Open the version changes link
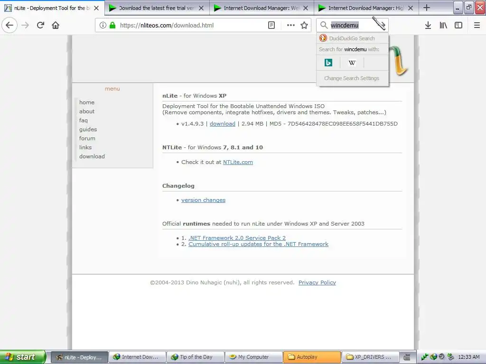Screen dimensions: 486x364 point(203,200)
